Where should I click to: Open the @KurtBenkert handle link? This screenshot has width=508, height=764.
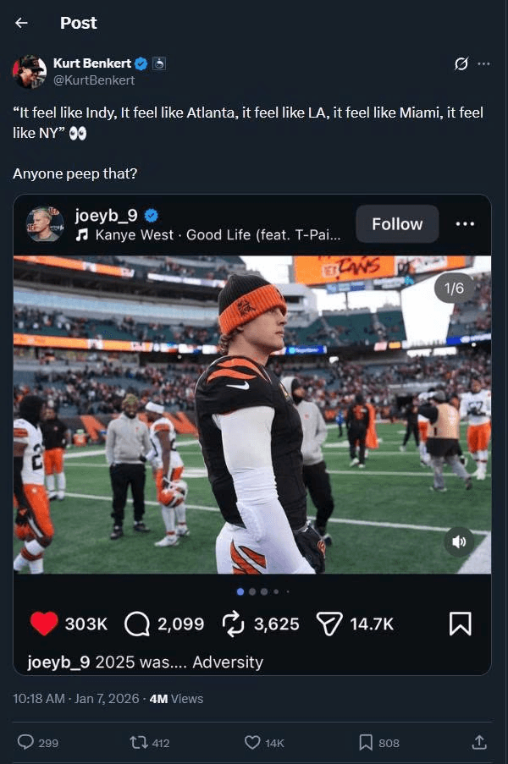(93, 80)
